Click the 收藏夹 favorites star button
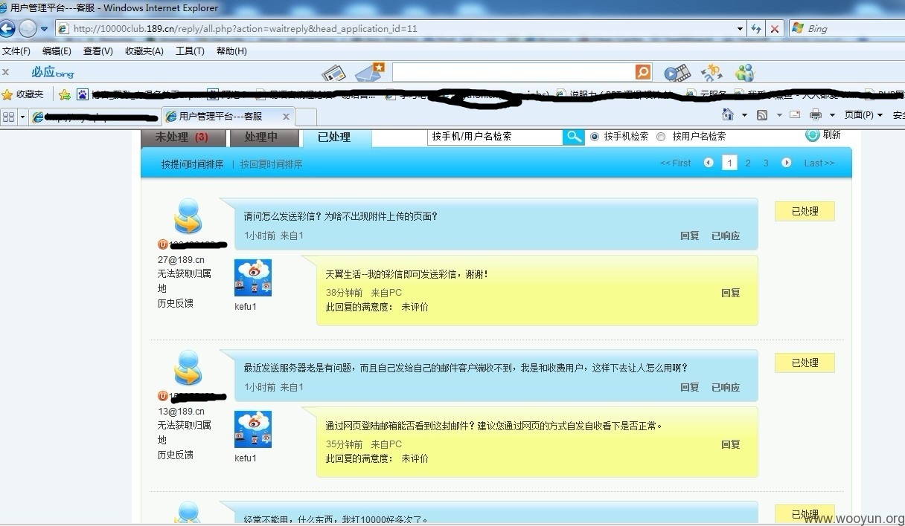Image resolution: width=905 pixels, height=526 pixels. pyautogui.click(x=23, y=94)
